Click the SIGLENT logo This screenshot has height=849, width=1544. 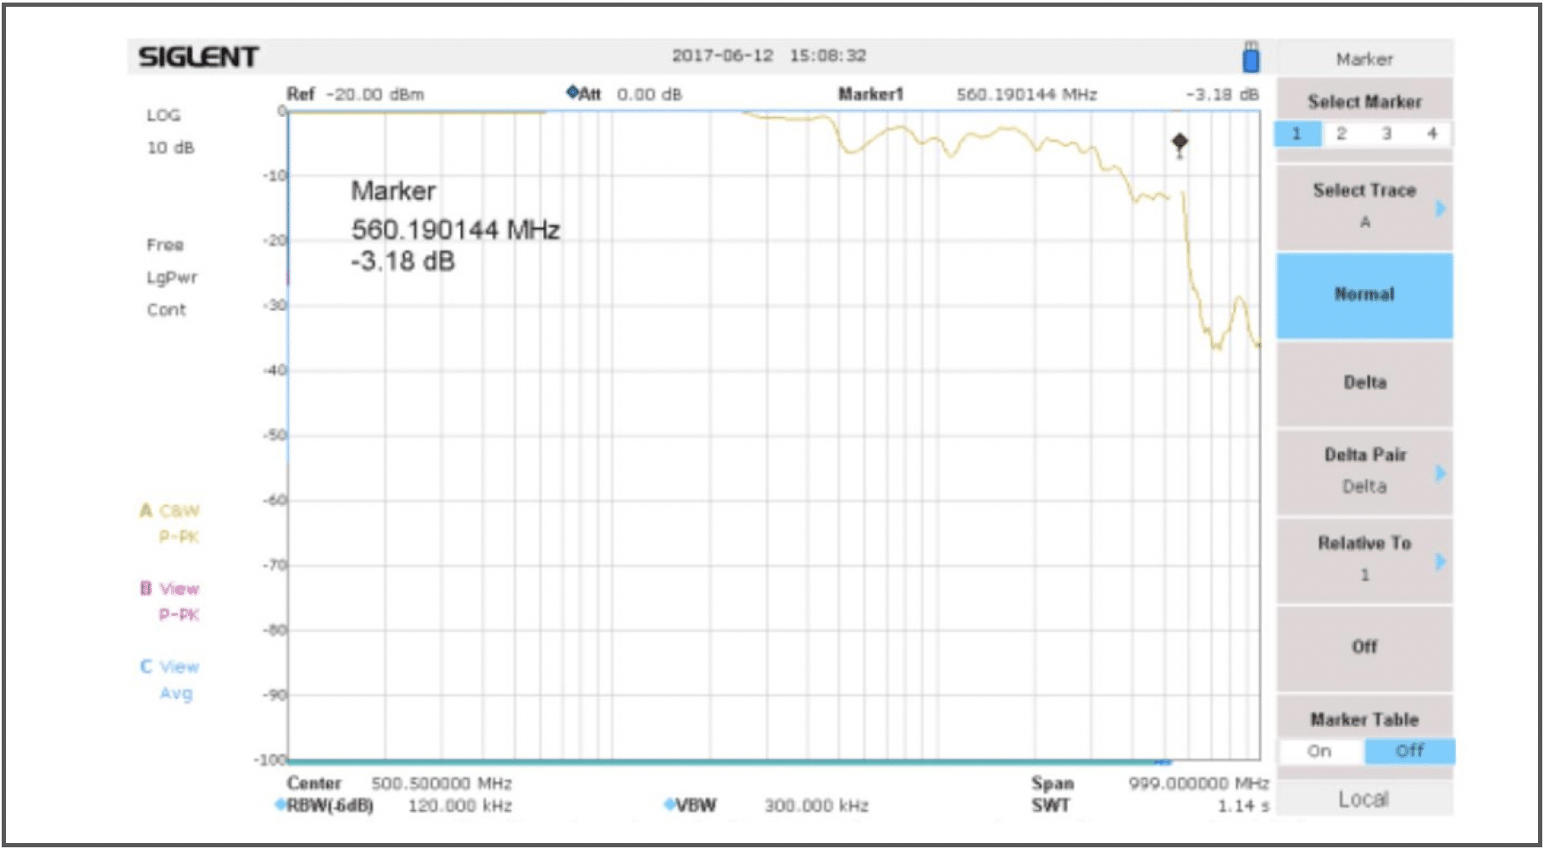click(x=198, y=57)
